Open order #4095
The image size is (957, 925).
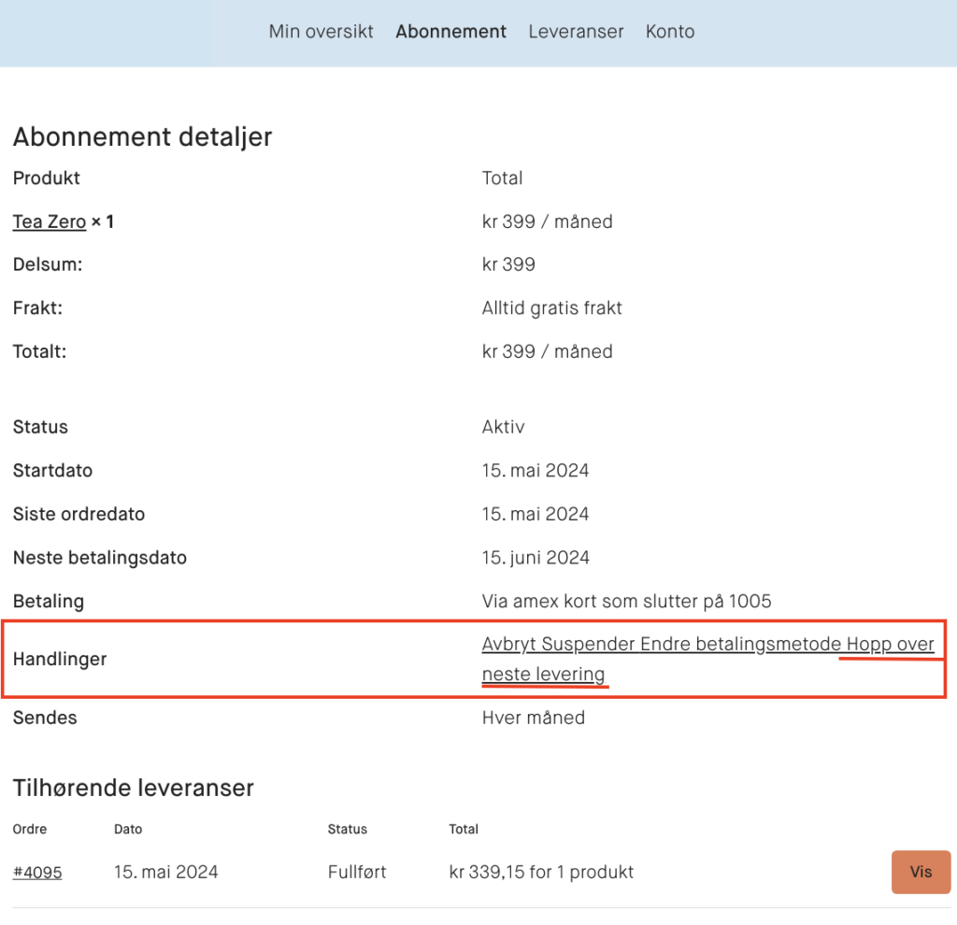coord(37,873)
